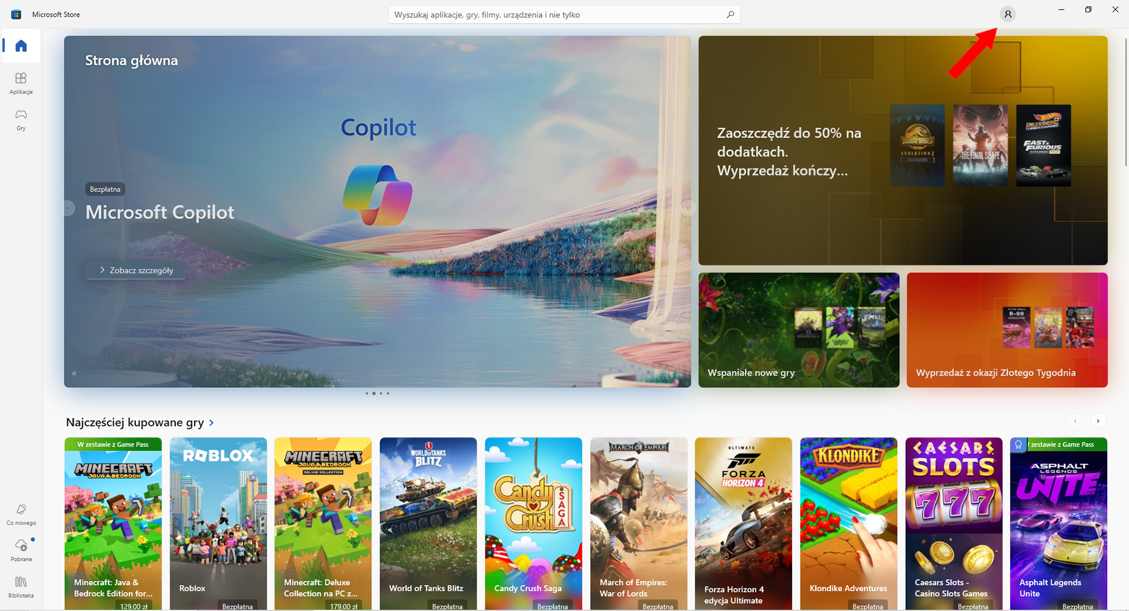Click the Bezpłatna badge on Copilot banner
Image resolution: width=1129 pixels, height=611 pixels.
tap(105, 189)
